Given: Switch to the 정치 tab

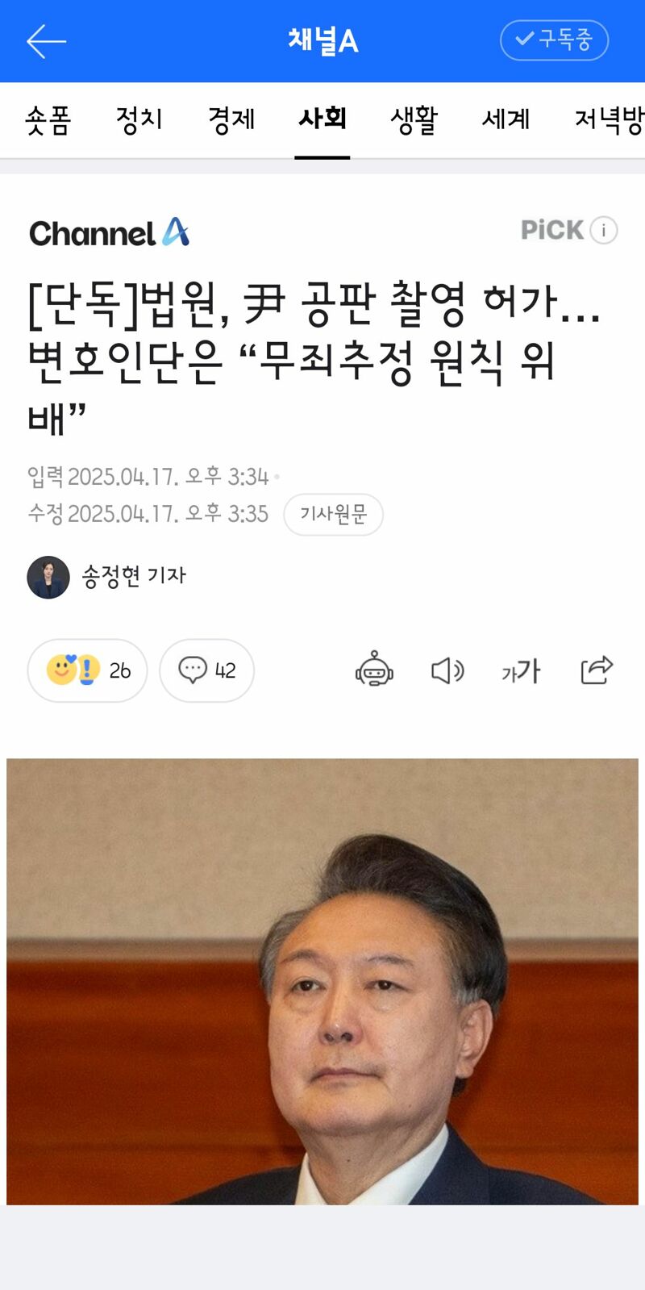Looking at the screenshot, I should 139,120.
